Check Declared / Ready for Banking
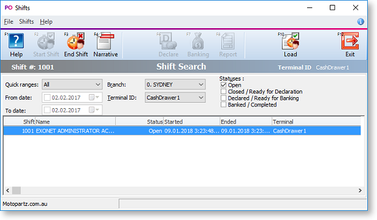The image size is (377, 220). coord(223,98)
